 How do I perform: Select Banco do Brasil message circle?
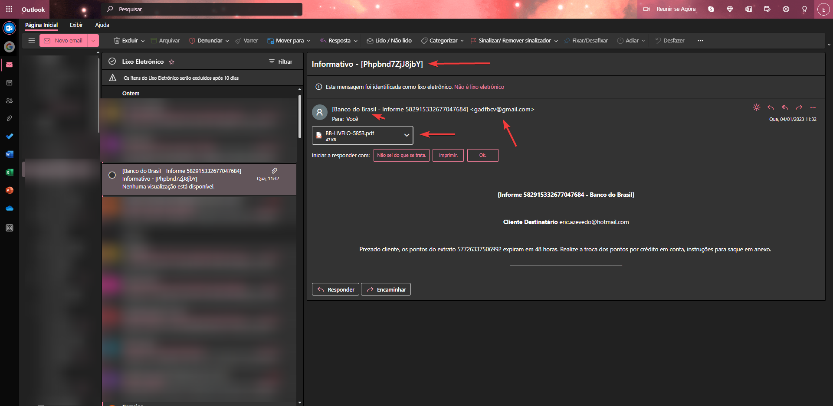click(112, 175)
